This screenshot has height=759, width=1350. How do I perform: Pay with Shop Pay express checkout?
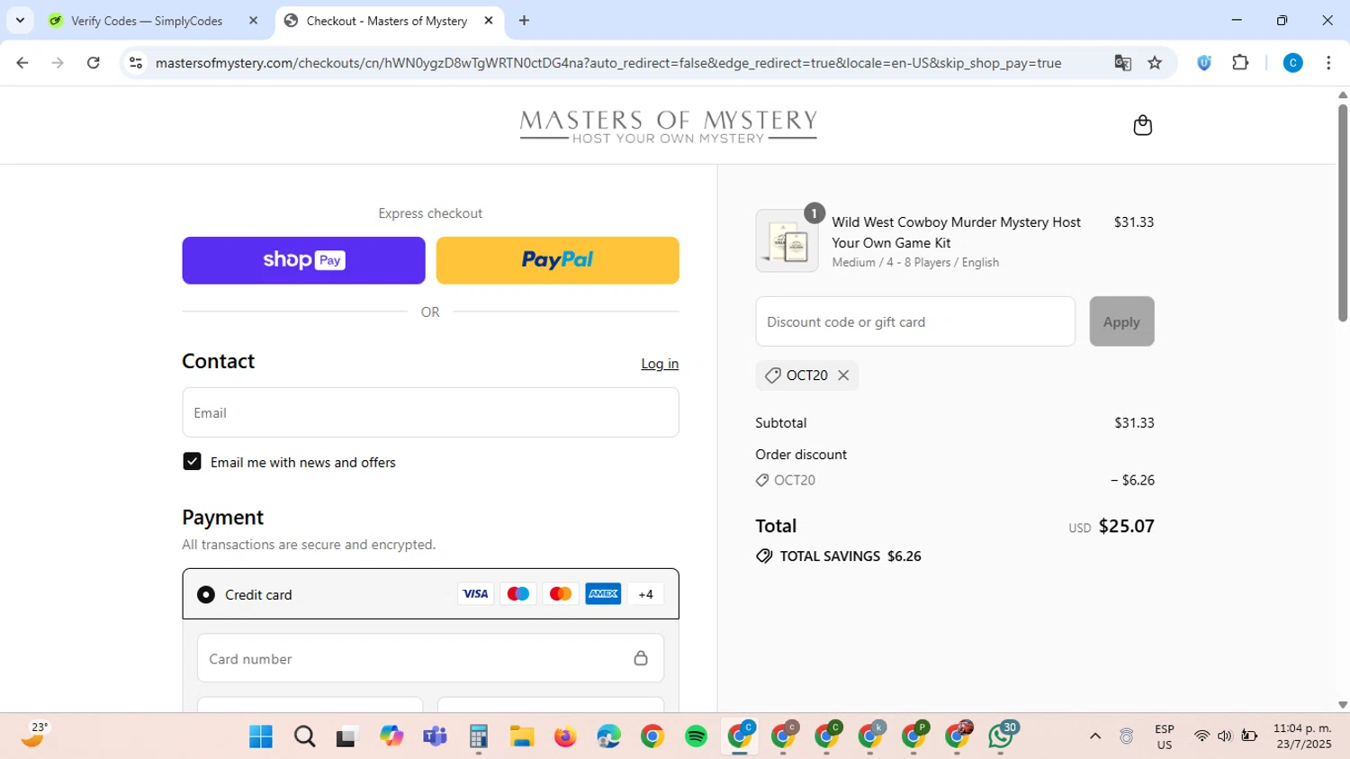pos(303,260)
